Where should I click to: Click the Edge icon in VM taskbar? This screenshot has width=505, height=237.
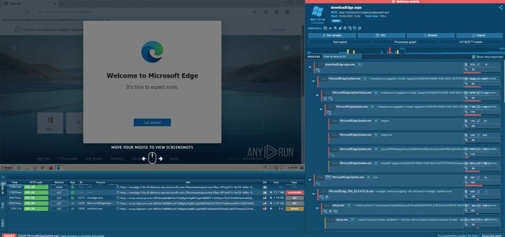[x=59, y=168]
